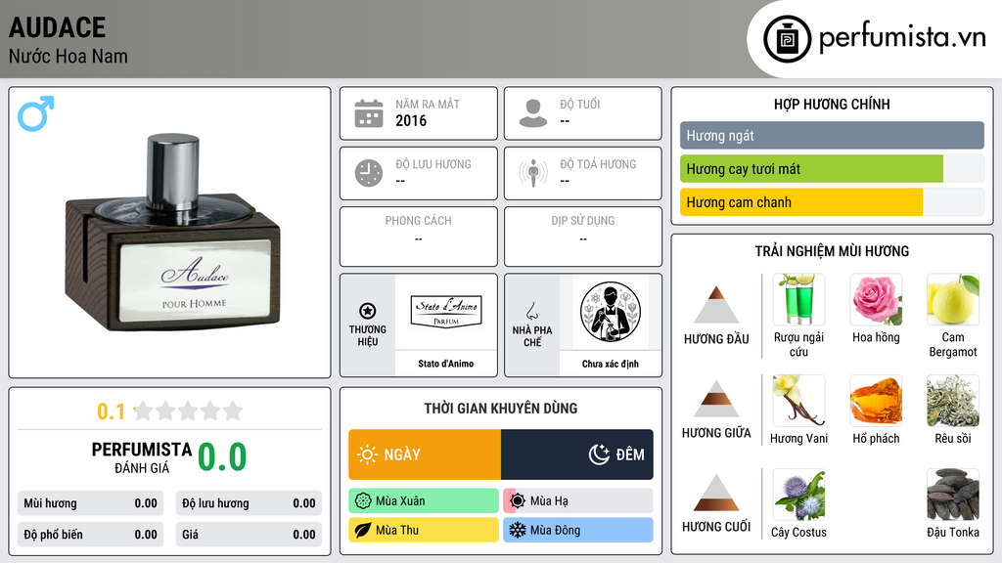1002x563 pixels.
Task: Open the Chưa xác định perfumer link
Action: (x=611, y=364)
